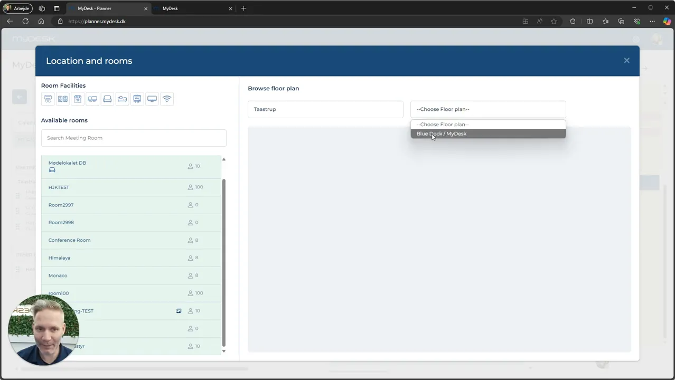Click the room list scrollbar down arrow
The image size is (675, 380).
(223, 351)
